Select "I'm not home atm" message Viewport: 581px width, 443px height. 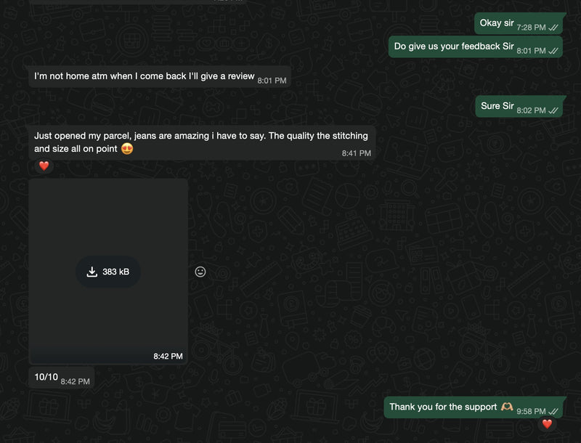[160, 77]
